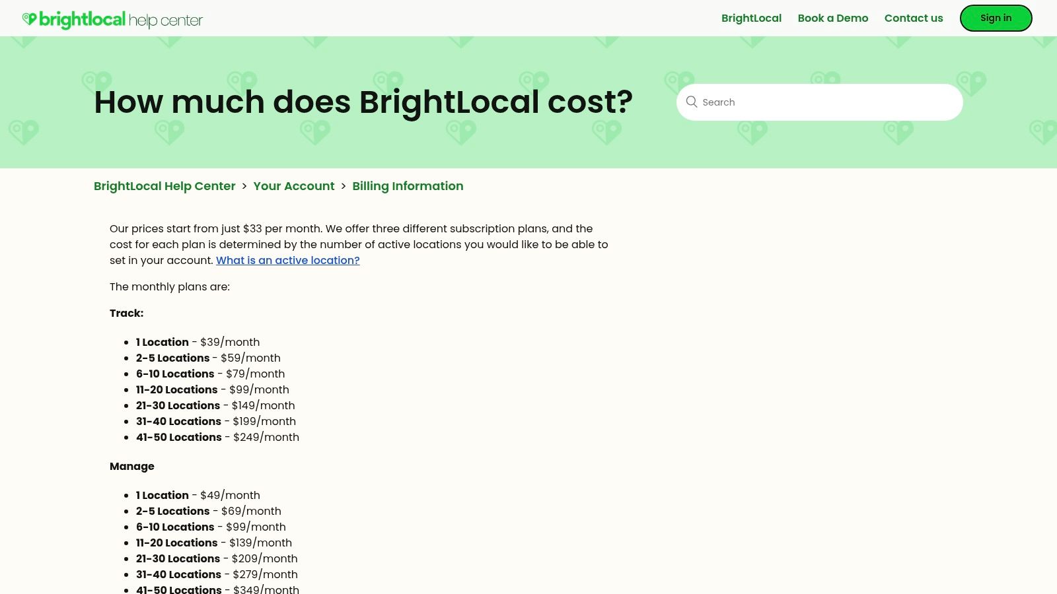Image resolution: width=1057 pixels, height=594 pixels.
Task: Open Book a Demo in header
Action: [x=833, y=18]
